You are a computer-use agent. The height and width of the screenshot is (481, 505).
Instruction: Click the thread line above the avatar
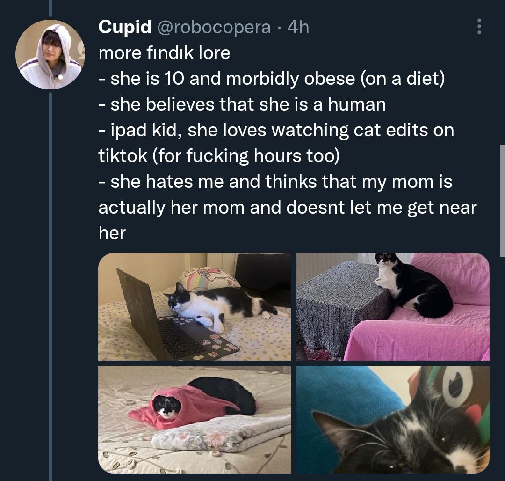(x=50, y=8)
